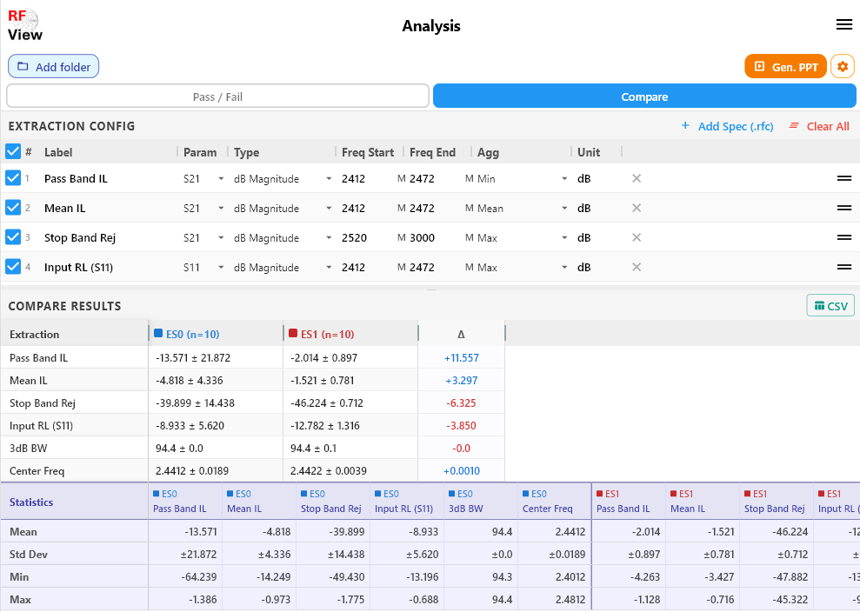Viewport: 860px width, 612px height.
Task: Uncheck the Input RL (S11) row checkbox
Action: [13, 267]
